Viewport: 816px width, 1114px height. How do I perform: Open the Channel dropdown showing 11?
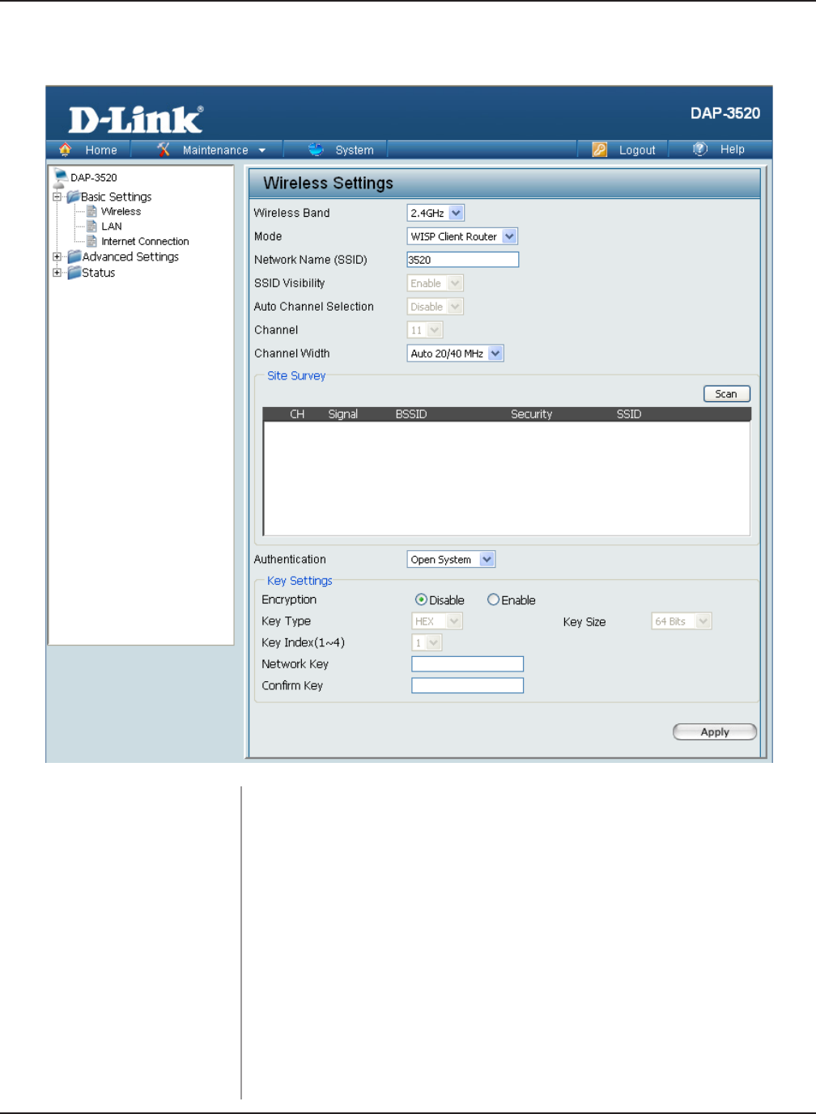[x=425, y=330]
